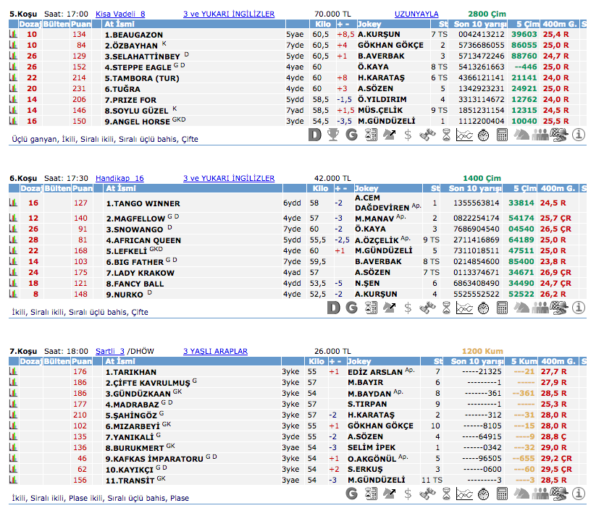The image size is (604, 516).
Task: Click the UZUNYAYLA link in race 5
Action: (x=416, y=14)
